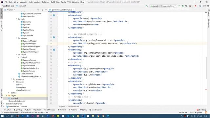Click 'spring-boot-starter-security' text in editor

pyautogui.click(x=104, y=44)
